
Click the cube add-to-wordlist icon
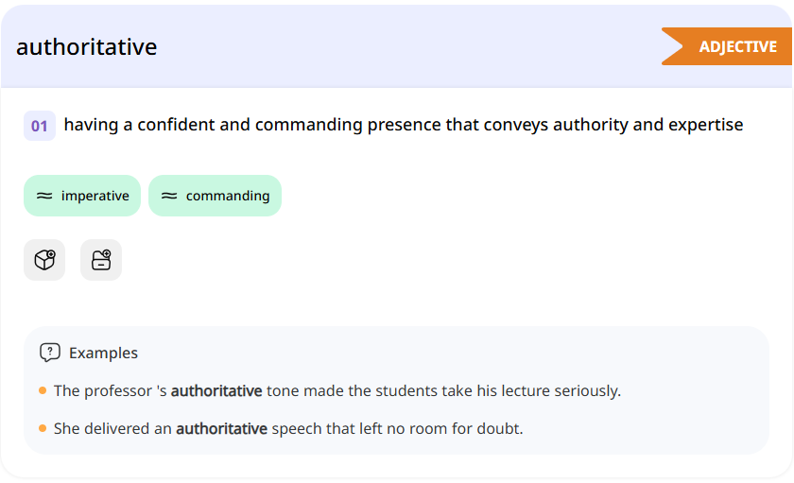point(44,260)
